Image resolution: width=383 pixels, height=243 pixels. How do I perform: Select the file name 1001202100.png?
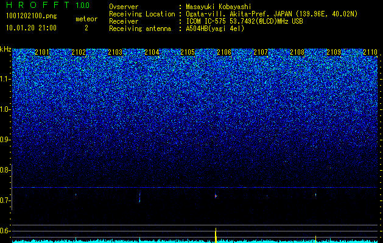click(x=32, y=16)
